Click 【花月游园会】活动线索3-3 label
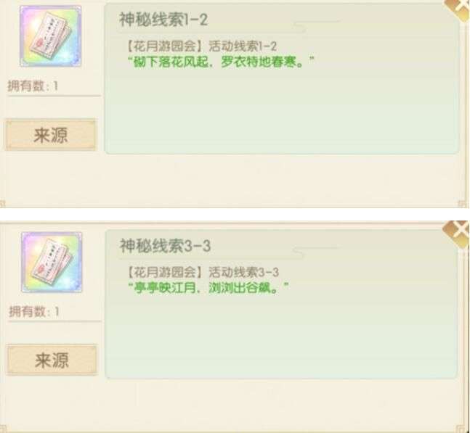The width and height of the screenshot is (470, 433). pyautogui.click(x=203, y=272)
